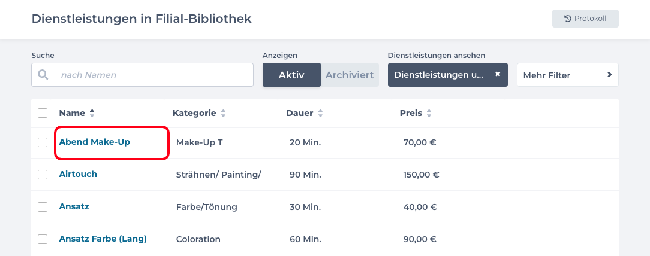
Task: Open the Abend Make-Up service
Action: (x=94, y=142)
